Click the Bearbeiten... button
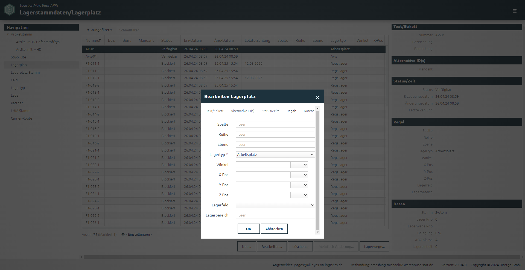The width and height of the screenshot is (525, 270). pyautogui.click(x=272, y=247)
